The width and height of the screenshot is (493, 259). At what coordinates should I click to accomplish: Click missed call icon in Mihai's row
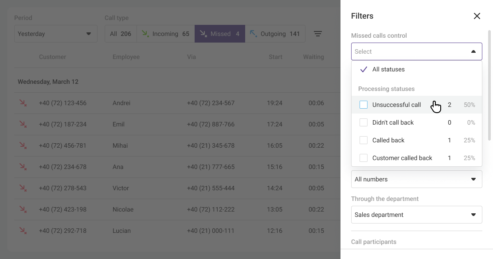[23, 145]
